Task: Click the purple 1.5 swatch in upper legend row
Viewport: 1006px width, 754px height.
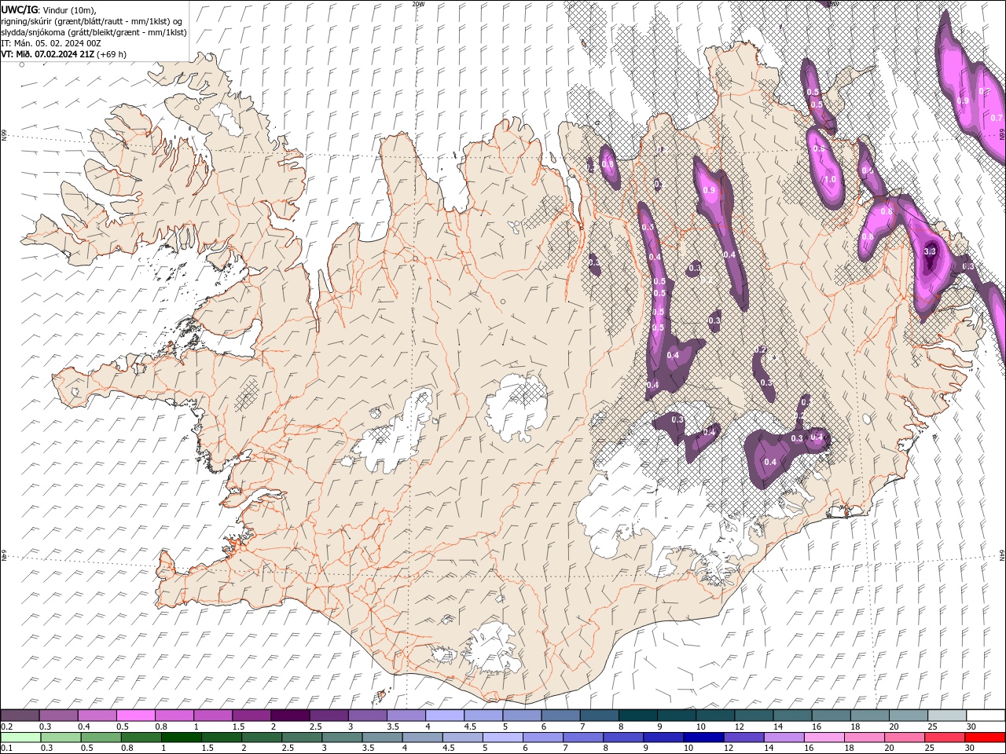Action: pos(251,716)
